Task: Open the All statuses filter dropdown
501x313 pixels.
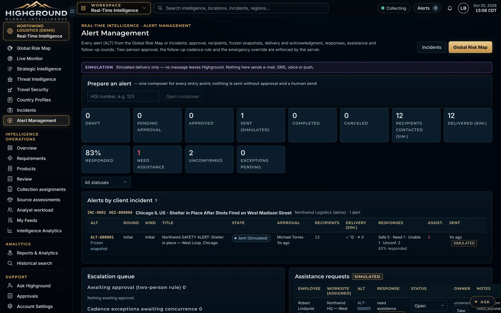Action: (x=106, y=183)
